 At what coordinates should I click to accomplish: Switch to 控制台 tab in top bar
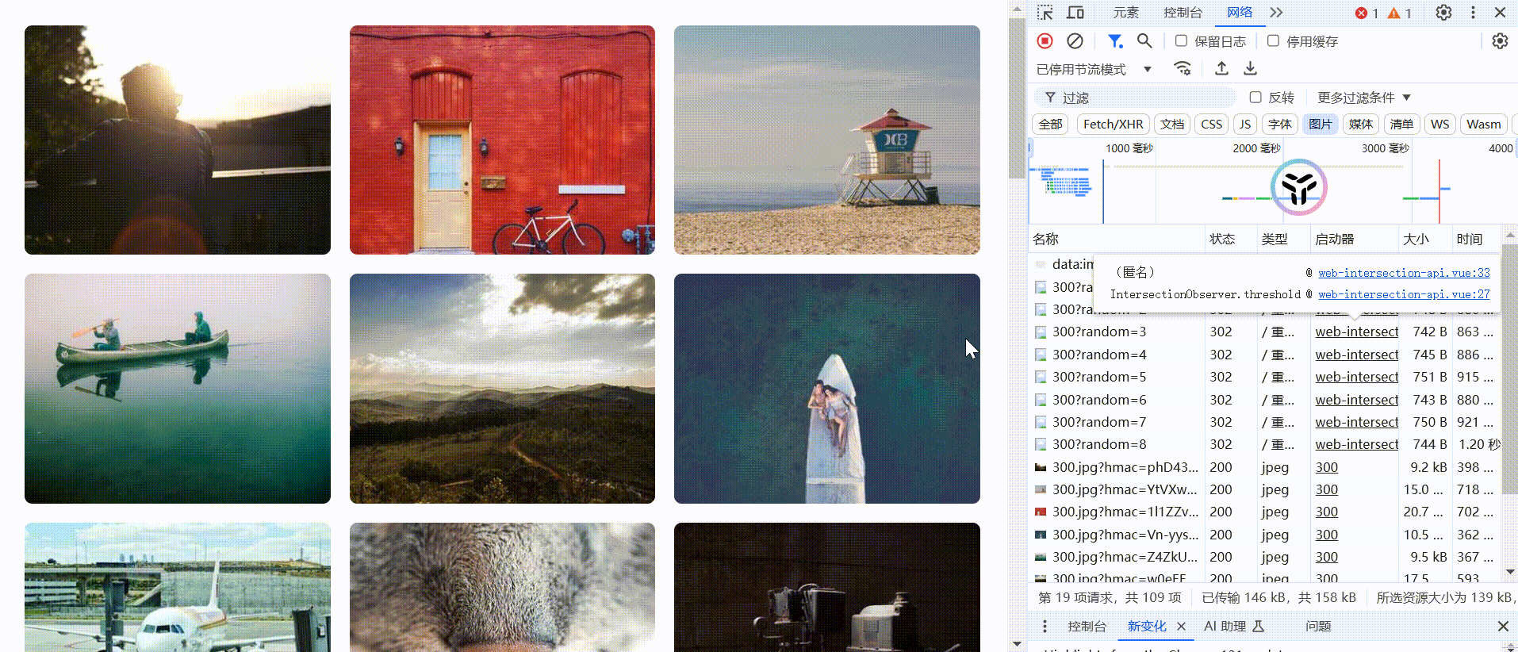(1183, 13)
